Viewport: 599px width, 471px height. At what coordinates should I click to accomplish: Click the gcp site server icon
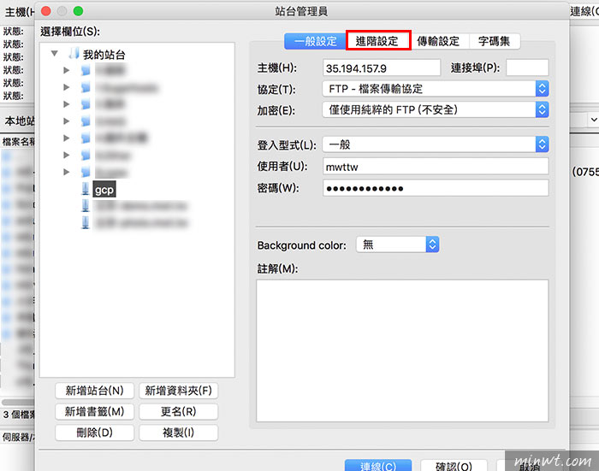(x=86, y=189)
